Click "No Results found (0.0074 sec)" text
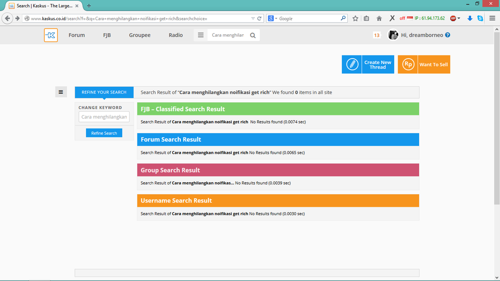The width and height of the screenshot is (500, 281). 278,122
